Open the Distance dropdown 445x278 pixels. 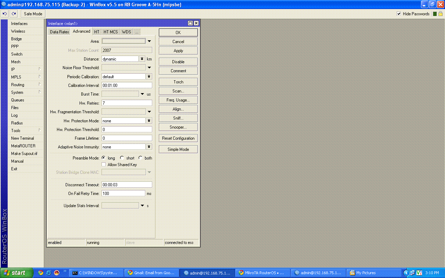point(142,59)
